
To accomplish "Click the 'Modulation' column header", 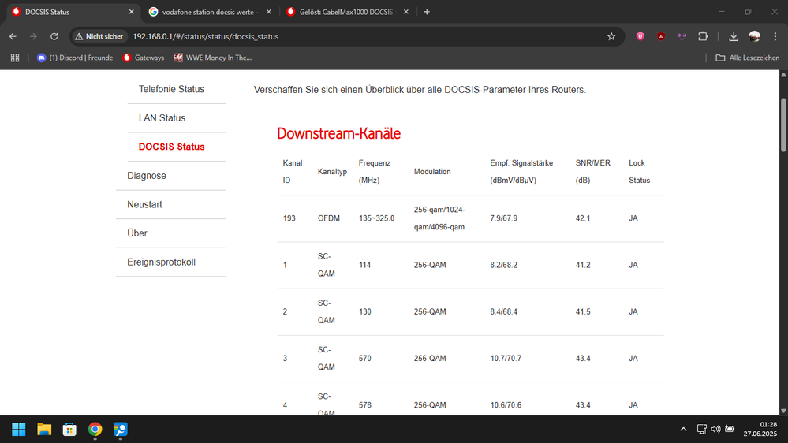I will [x=432, y=172].
